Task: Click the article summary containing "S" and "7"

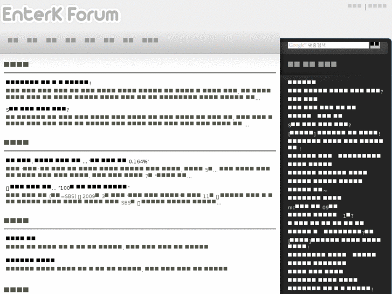Action: (x=137, y=173)
